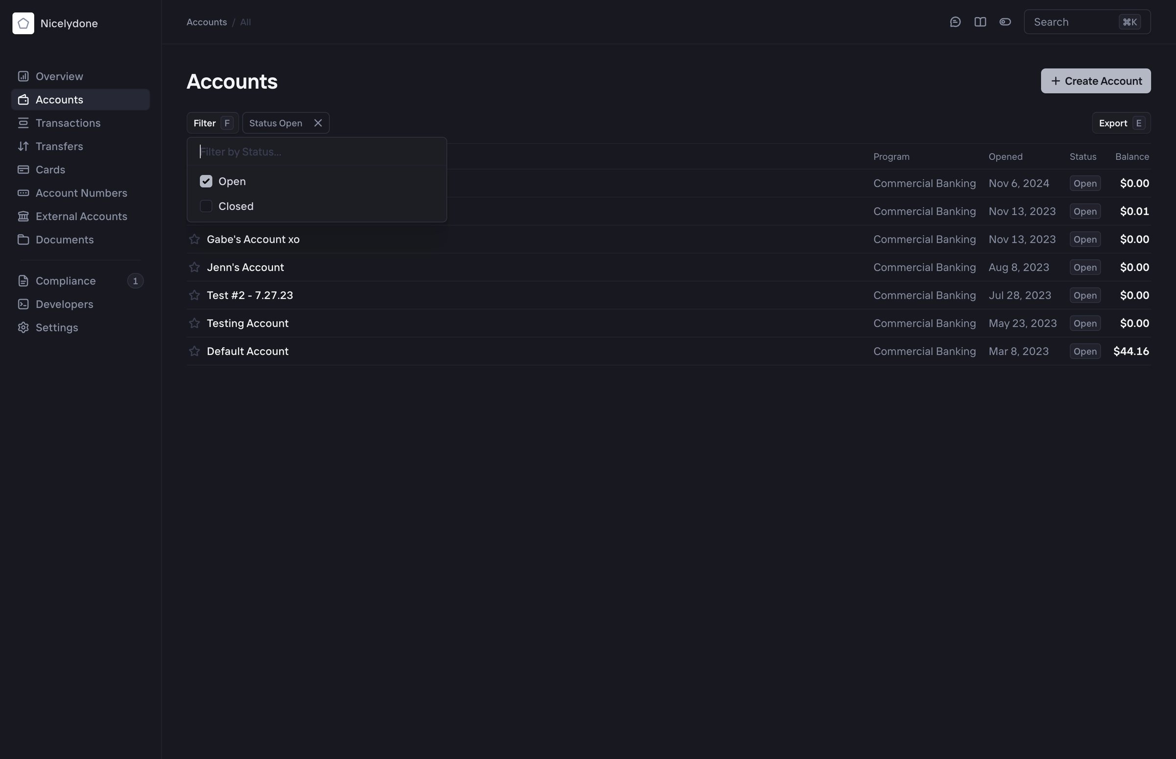Screen dimensions: 1176x759
Task: Open Developers in the sidebar
Action: (80, 304)
